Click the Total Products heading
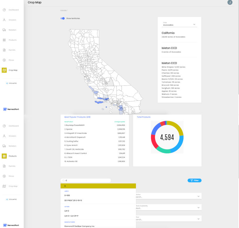The width and height of the screenshot is (239, 228). click(x=144, y=117)
